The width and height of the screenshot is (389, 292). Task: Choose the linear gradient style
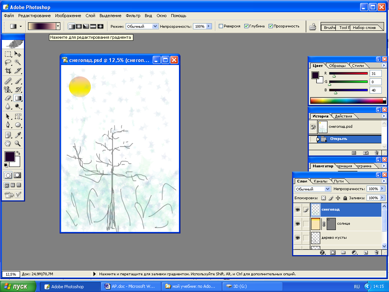71,26
